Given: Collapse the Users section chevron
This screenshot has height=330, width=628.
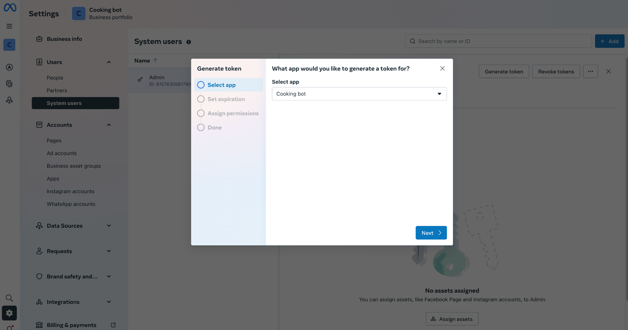Looking at the screenshot, I should [x=109, y=62].
